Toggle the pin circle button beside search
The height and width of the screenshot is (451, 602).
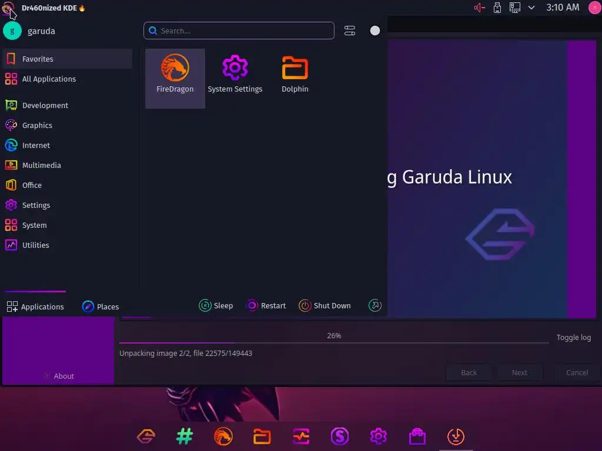click(374, 31)
